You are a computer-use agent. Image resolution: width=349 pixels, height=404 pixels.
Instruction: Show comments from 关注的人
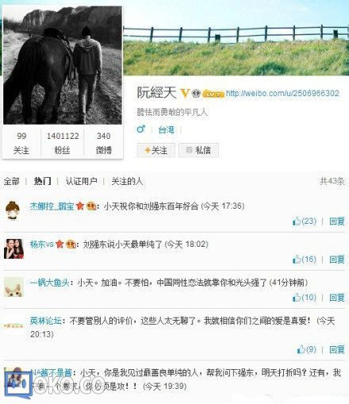(127, 181)
